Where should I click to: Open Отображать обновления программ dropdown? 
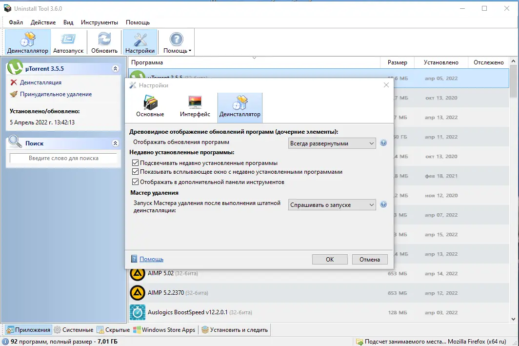tap(332, 143)
